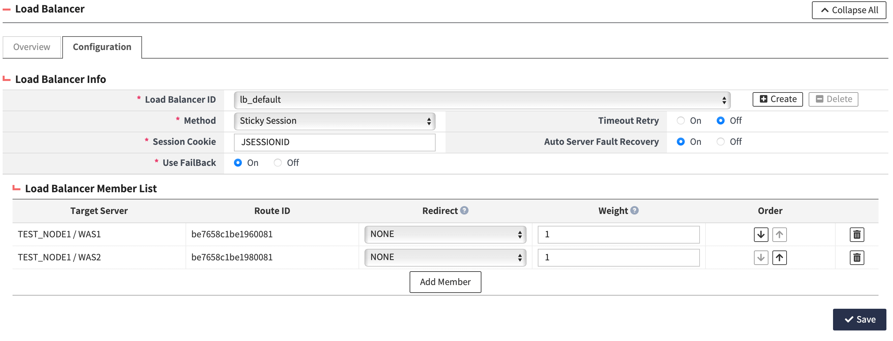Open the Redirect help tooltip

(x=465, y=210)
